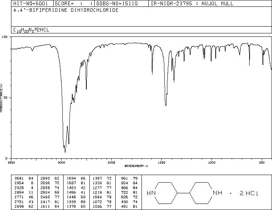Screen dimensions: 272x210
Task: Select the 1448 peak entry
Action: 76,197
